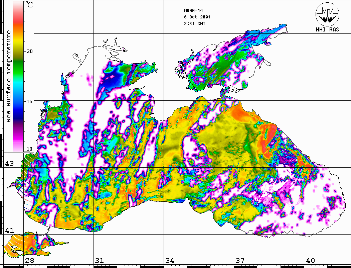Image resolution: width=351 pixels, height=268 pixels.
Task: Click the 'Sea Surface Temperature' vertical label
Action: pyautogui.click(x=8, y=76)
